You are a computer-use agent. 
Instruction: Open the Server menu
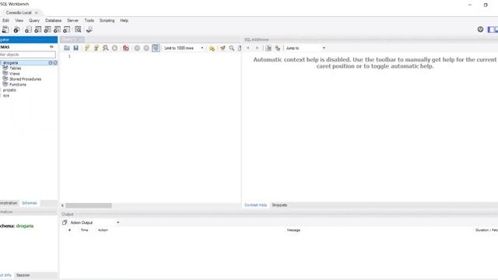coord(72,20)
